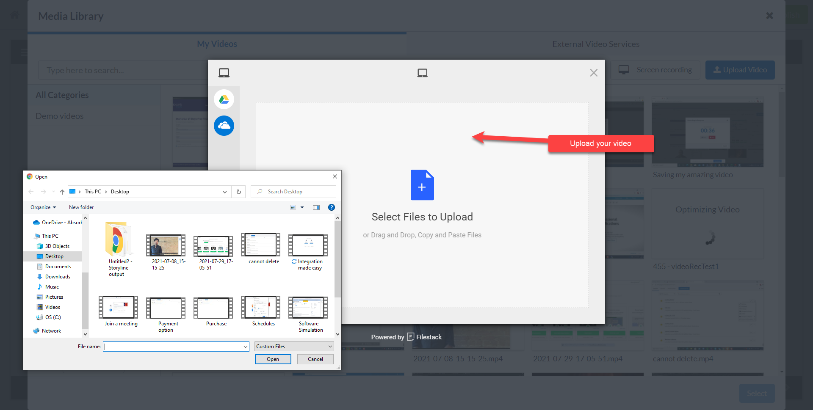Toggle the preview pane in the Open dialog
Screen dimensions: 813x410
316,207
